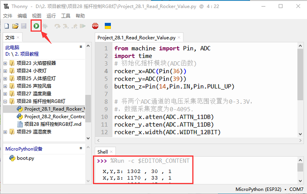Run the current script with green play button
Image resolution: width=307 pixels, height=194 pixels.
tap(36, 26)
